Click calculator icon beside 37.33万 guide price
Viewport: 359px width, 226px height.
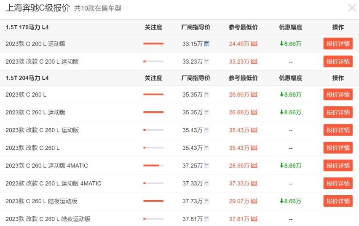pyautogui.click(x=206, y=183)
